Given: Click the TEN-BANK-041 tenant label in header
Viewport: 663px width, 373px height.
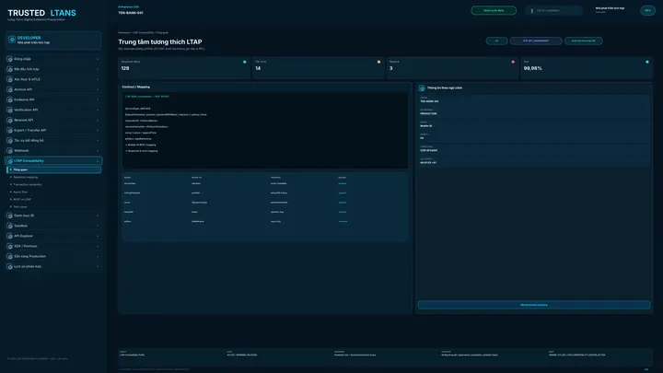Looking at the screenshot, I should (130, 13).
